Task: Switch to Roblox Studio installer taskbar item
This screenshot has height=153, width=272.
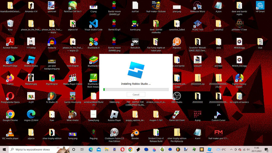Action: point(209,149)
